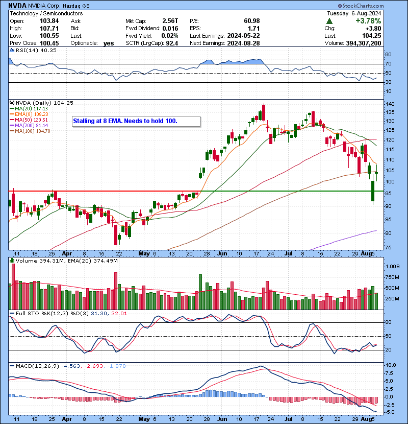Click the green line swatch beside MA(20)
408x424 pixels.
(x=12, y=108)
